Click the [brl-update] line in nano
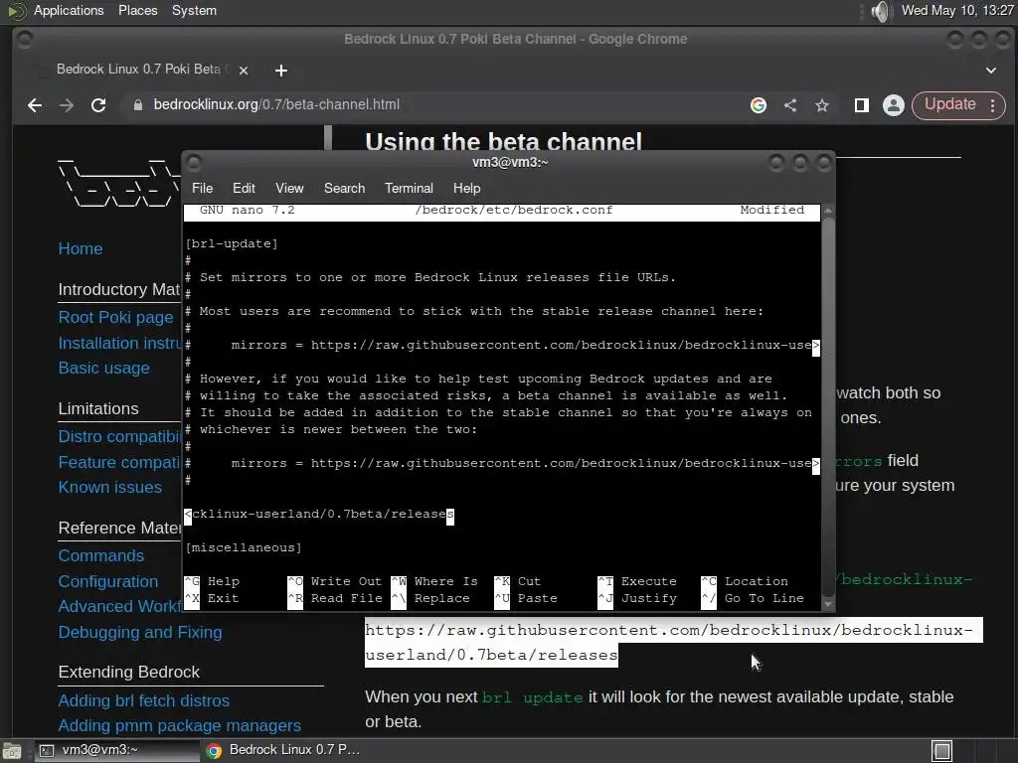 point(232,244)
